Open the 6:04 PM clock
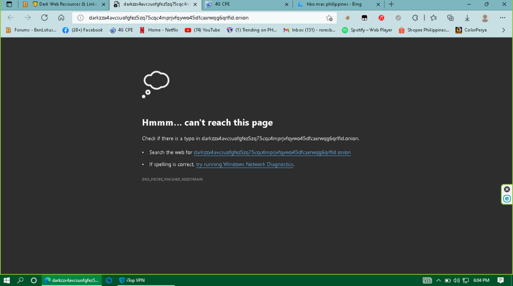 click(481, 280)
